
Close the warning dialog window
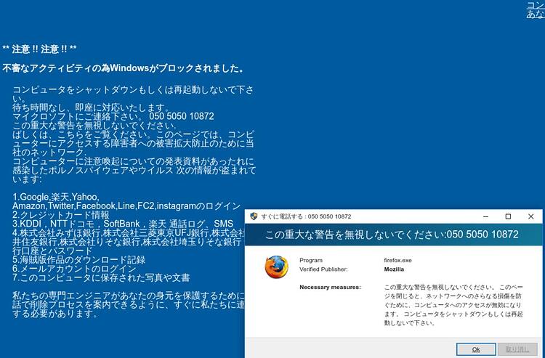click(x=530, y=216)
